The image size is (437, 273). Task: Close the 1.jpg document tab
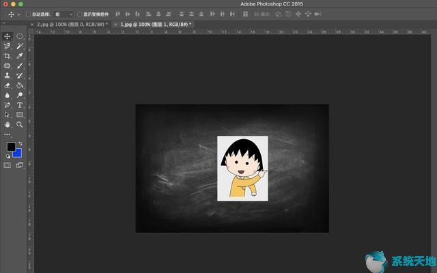coord(115,25)
